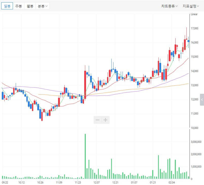204x185 pixels.
Task: Click the 12,000 price axis label
Action: [195, 99]
